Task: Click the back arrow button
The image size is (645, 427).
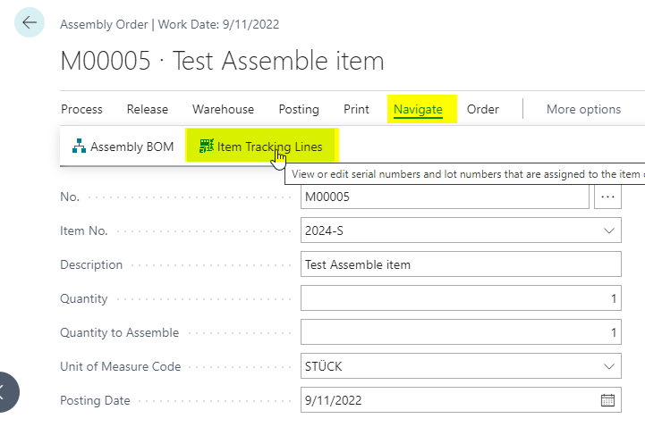Action: pos(30,22)
